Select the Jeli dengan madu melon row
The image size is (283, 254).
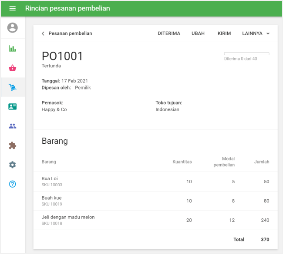click(x=155, y=220)
